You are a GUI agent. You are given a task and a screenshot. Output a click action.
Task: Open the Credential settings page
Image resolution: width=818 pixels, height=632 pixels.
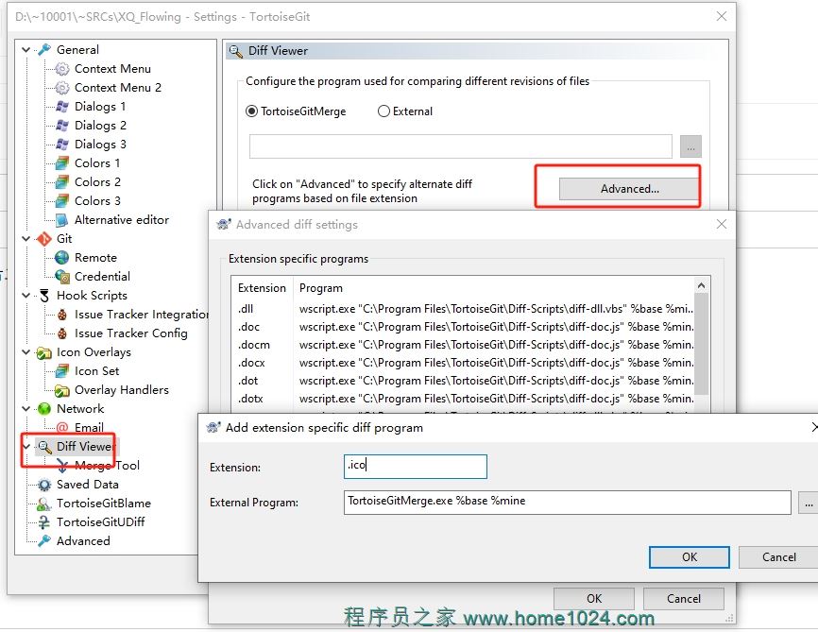(102, 277)
